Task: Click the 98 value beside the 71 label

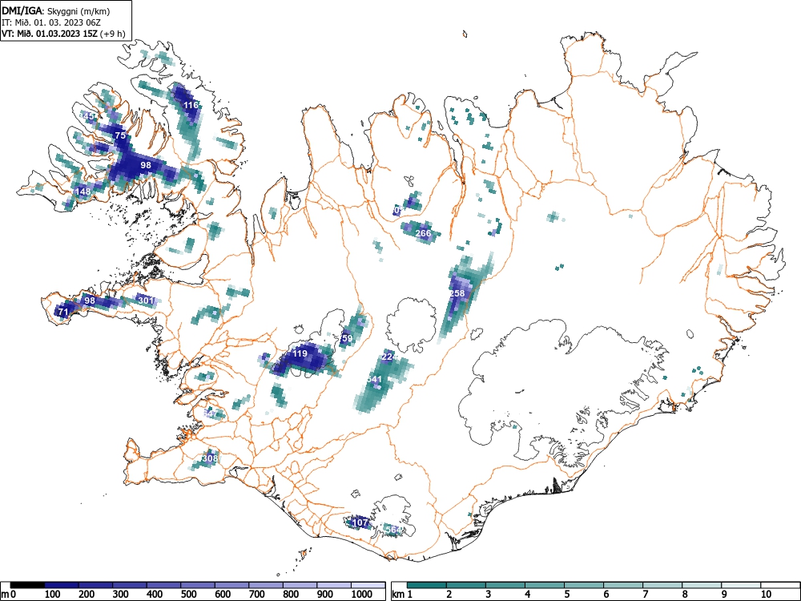Action: click(90, 300)
